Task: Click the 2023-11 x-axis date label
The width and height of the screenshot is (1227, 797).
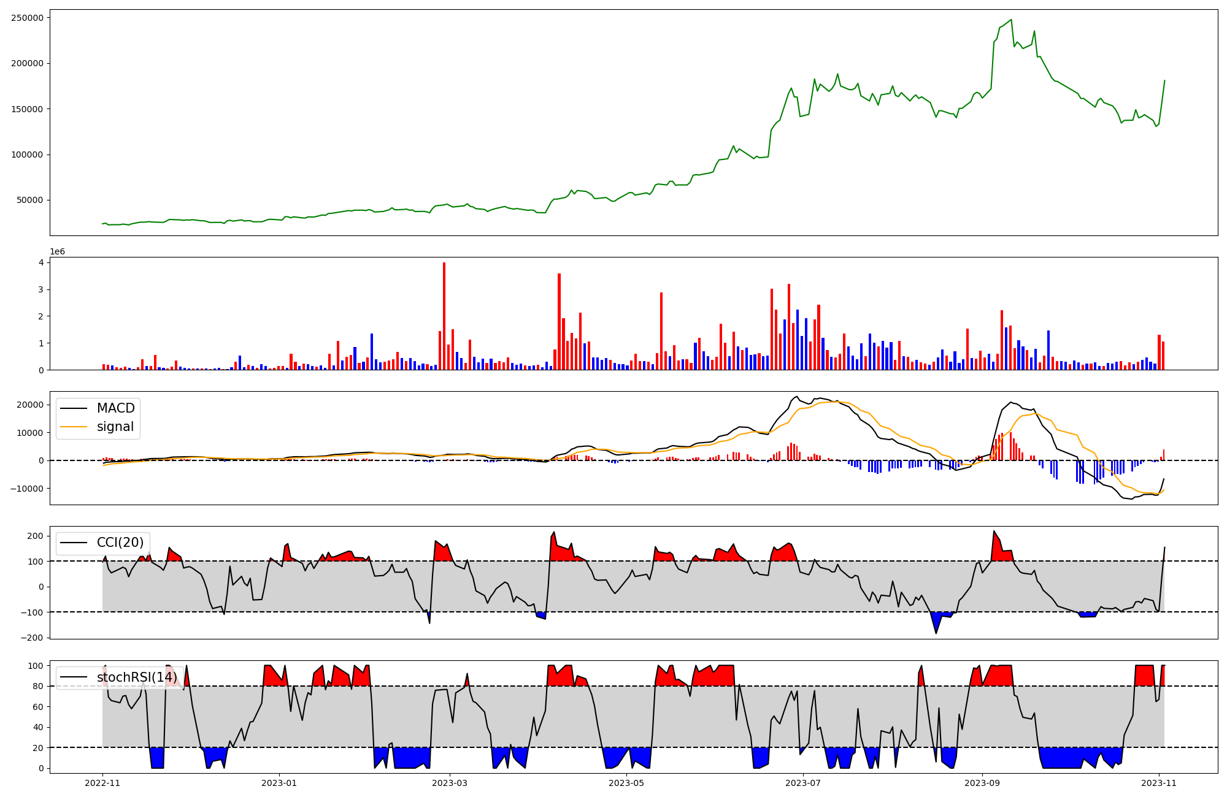Action: click(1159, 783)
